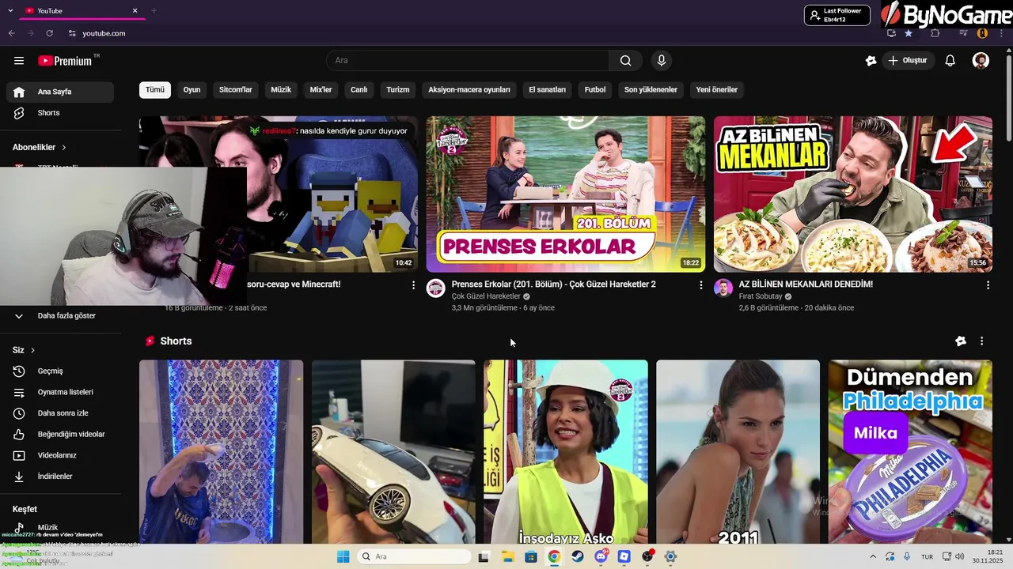Open Shorts in the sidebar
This screenshot has height=569, width=1013.
click(60, 113)
